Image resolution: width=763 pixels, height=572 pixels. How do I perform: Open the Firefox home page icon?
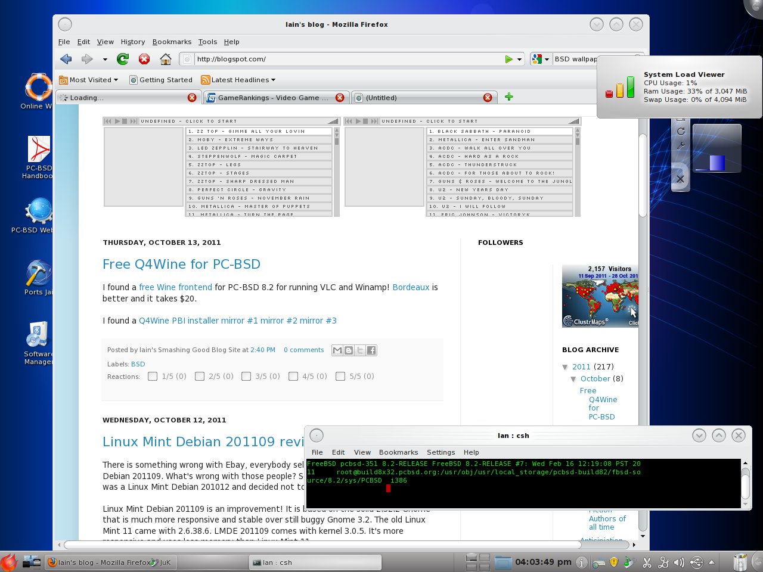point(166,59)
